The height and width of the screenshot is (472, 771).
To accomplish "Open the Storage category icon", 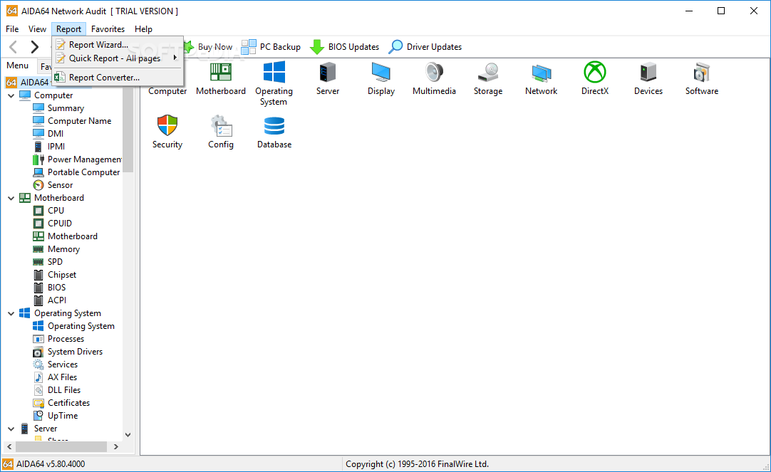I will click(488, 78).
